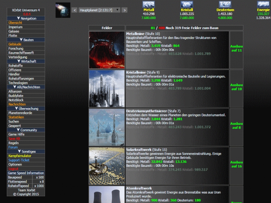271x203 pixels.
Task: Open the Metallmine building image
Action: [107, 50]
